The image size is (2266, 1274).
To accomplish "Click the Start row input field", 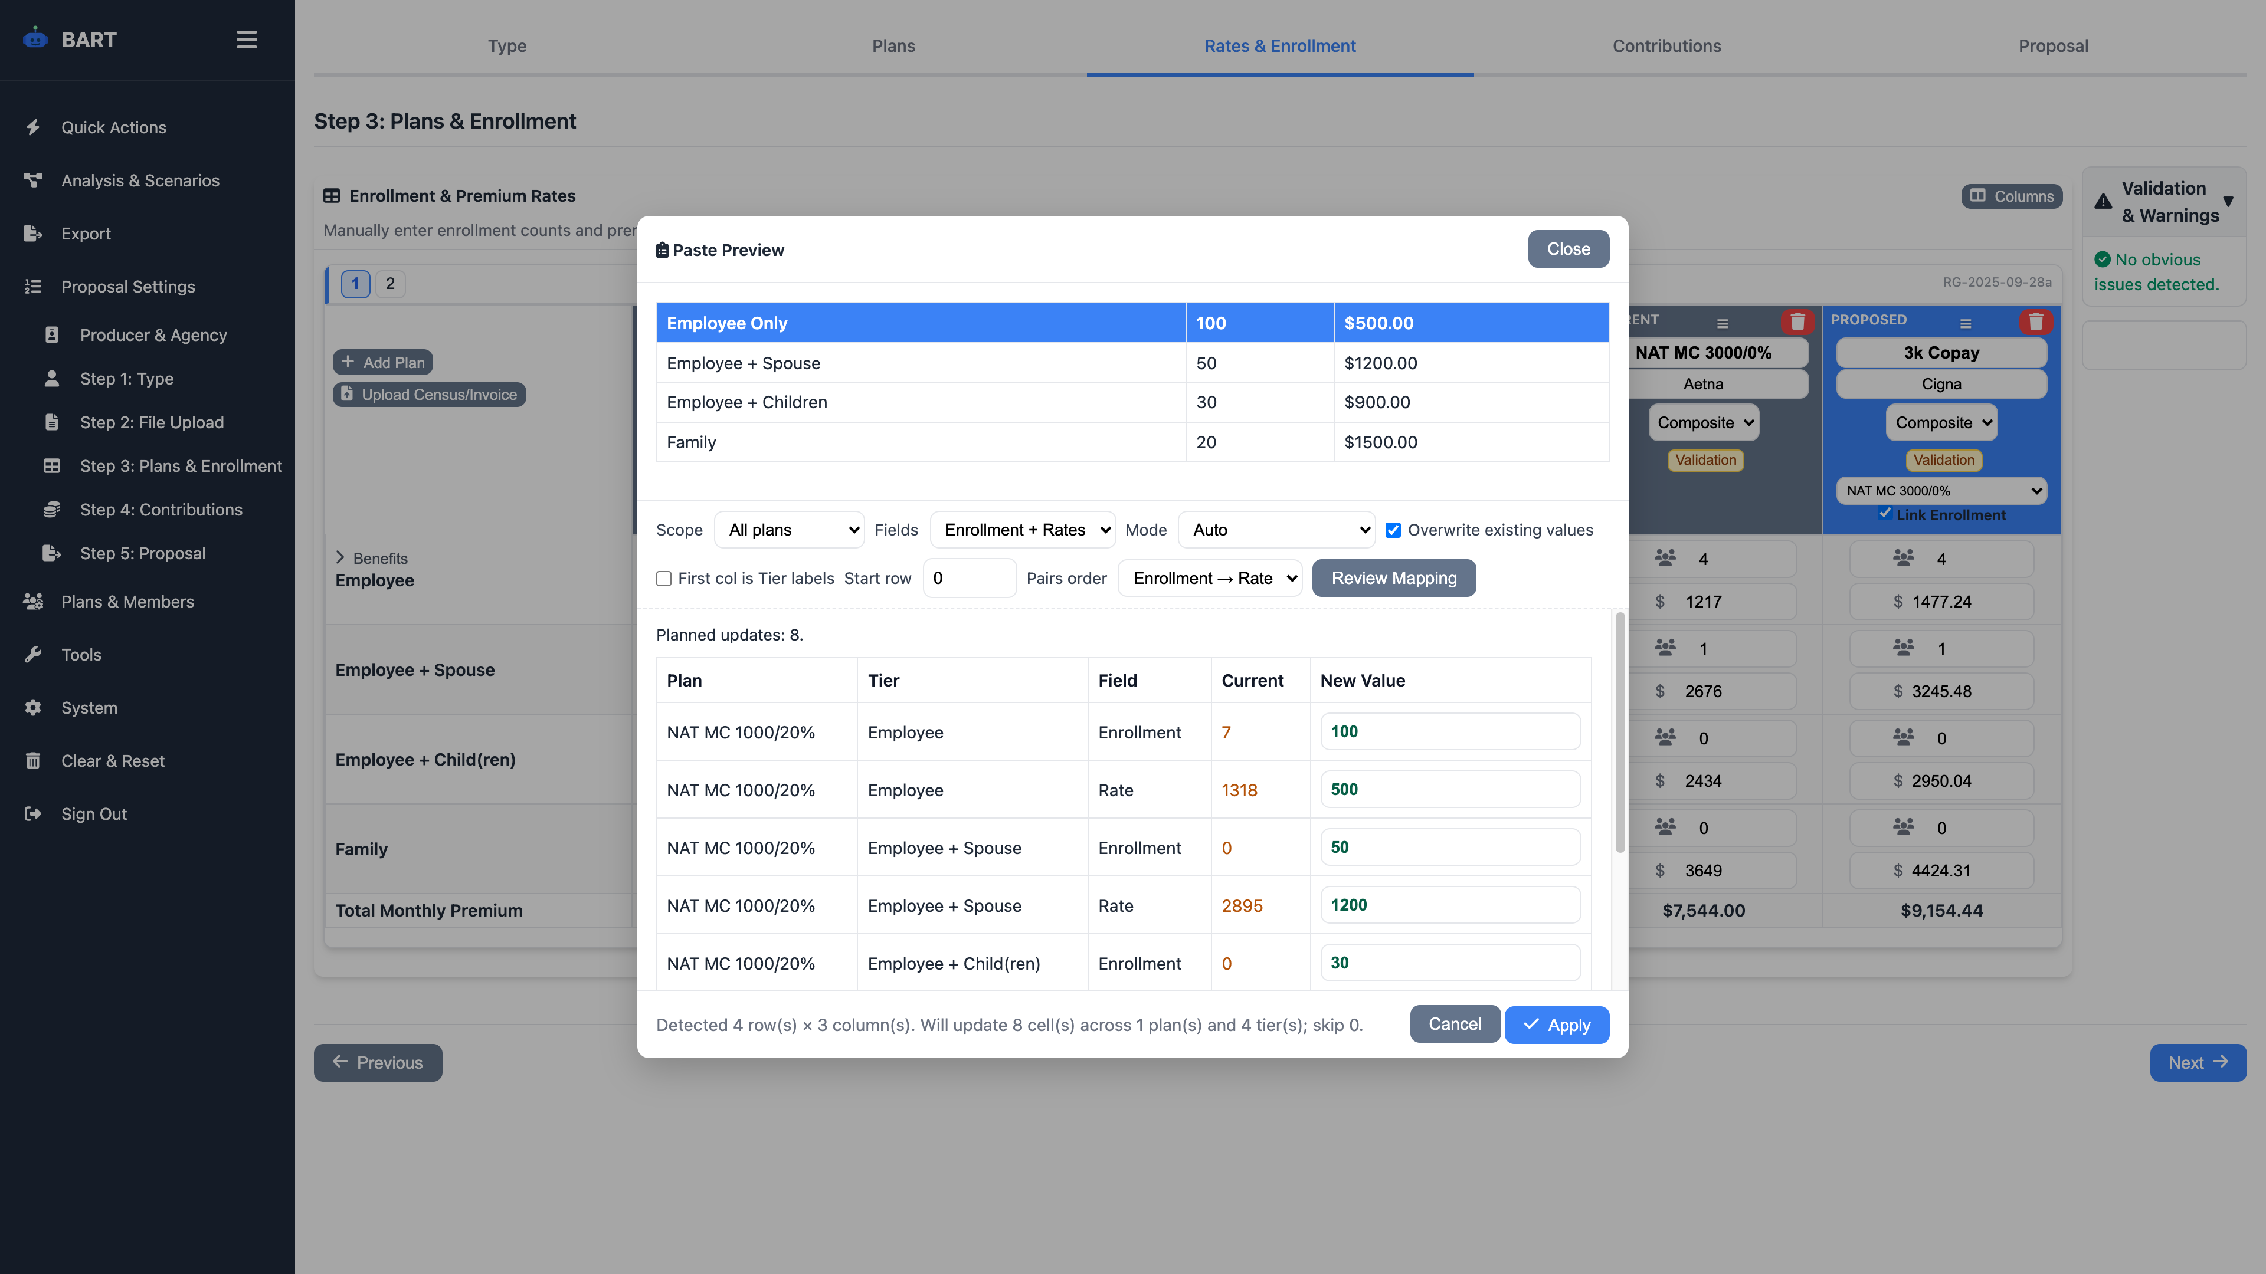I will tap(968, 577).
